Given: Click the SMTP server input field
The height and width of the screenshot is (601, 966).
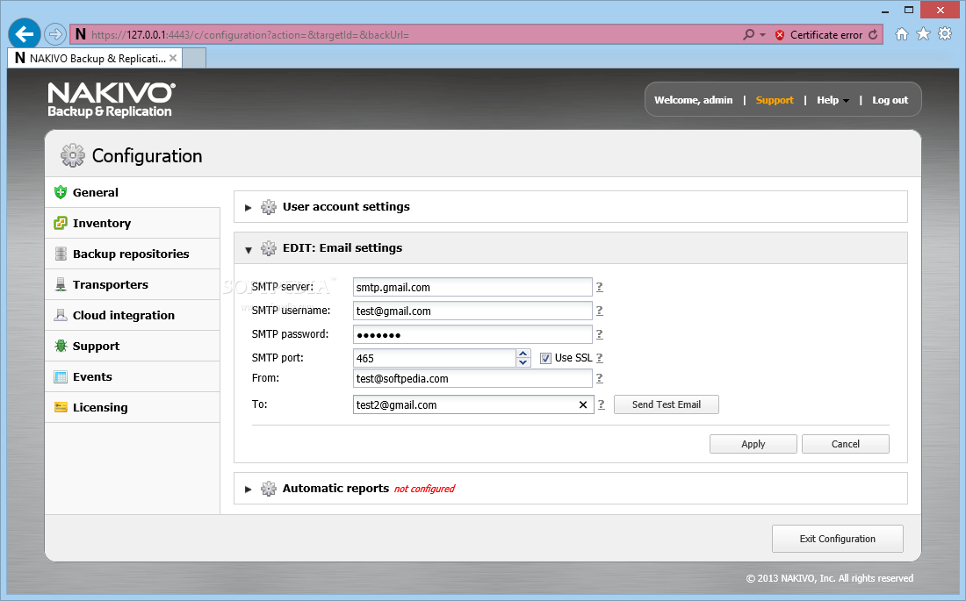Looking at the screenshot, I should coord(472,287).
